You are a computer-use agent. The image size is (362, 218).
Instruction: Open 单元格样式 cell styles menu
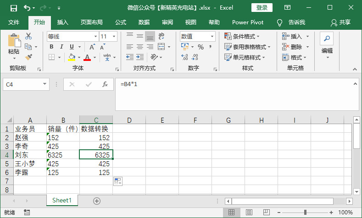245,57
